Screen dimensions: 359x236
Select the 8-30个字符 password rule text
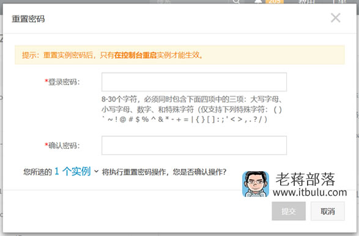click(192, 109)
